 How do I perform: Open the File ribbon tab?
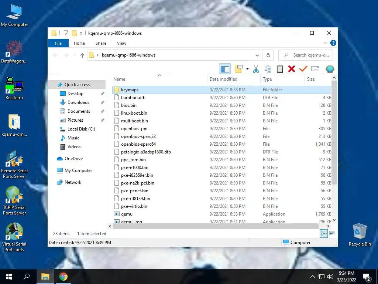[58, 43]
